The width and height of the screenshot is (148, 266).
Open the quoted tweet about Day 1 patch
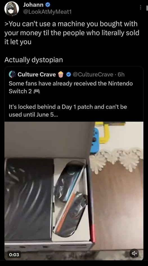click(x=74, y=163)
